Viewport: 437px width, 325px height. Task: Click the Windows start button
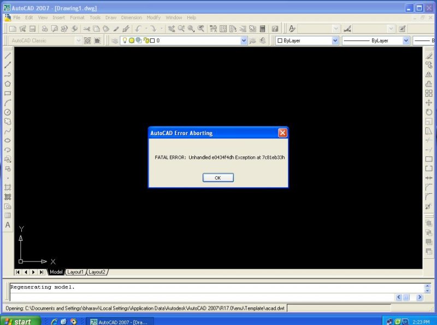(20, 321)
